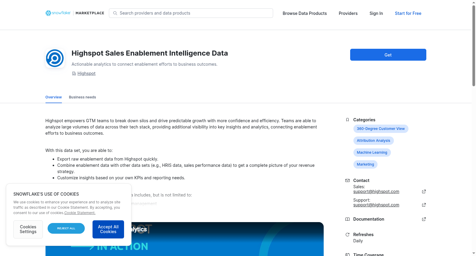
Task: Open Cookies Settings
Action: tap(28, 229)
